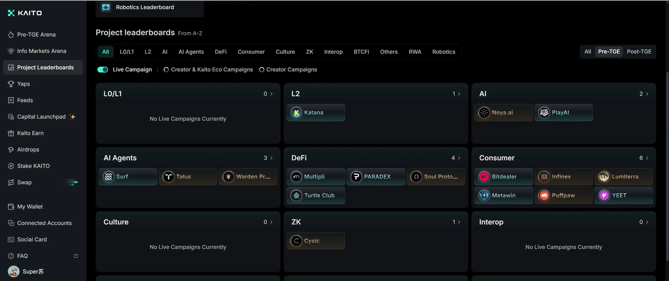Open Pre-TGE Arena flame icon
The image size is (669, 281).
[x=11, y=35]
